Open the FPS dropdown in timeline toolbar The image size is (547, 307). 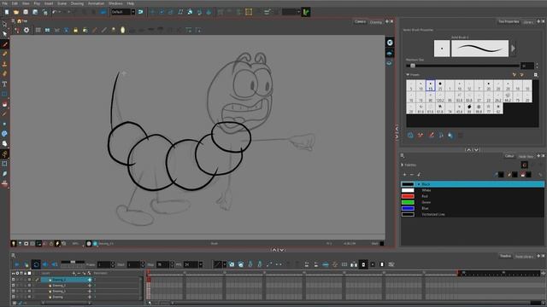pos(201,265)
